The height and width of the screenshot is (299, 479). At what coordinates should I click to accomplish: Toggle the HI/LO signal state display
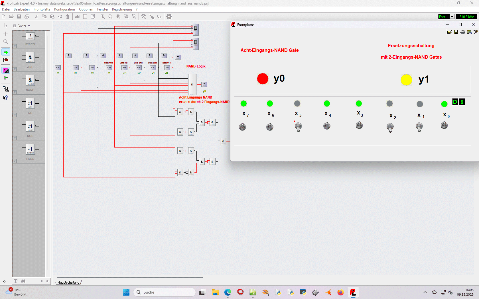(x=6, y=70)
